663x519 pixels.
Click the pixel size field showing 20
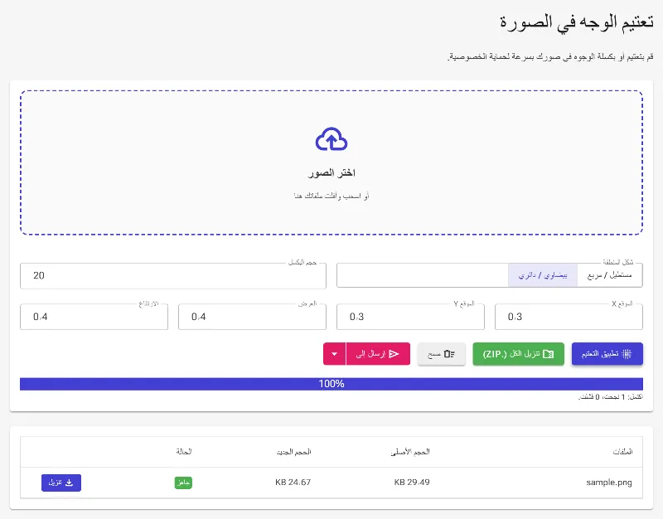click(x=173, y=276)
